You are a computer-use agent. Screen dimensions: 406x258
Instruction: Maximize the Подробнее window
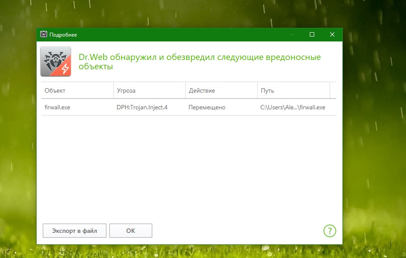312,34
